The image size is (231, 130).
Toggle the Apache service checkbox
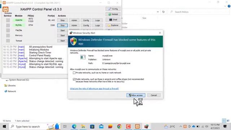[8, 20]
